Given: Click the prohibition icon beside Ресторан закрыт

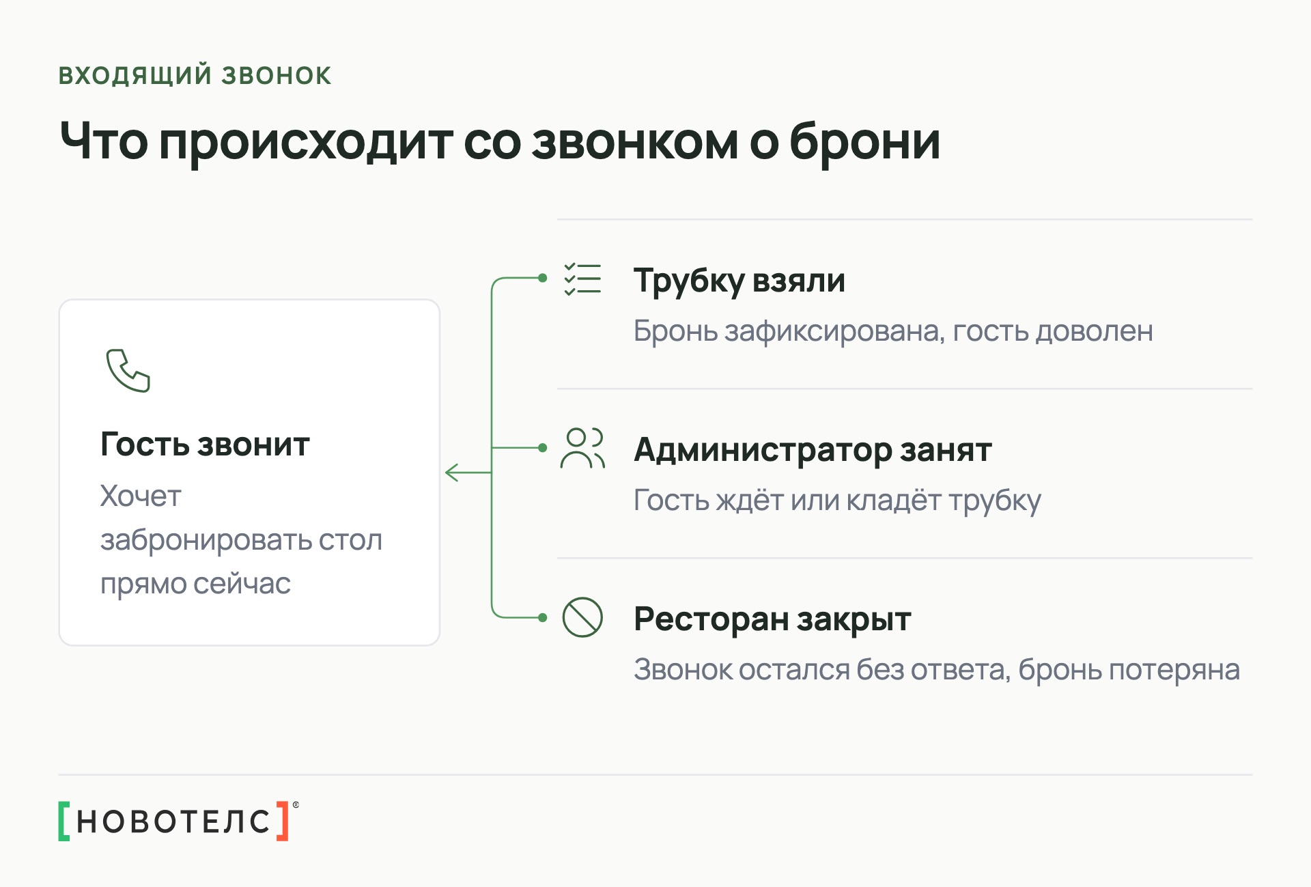Looking at the screenshot, I should (582, 617).
